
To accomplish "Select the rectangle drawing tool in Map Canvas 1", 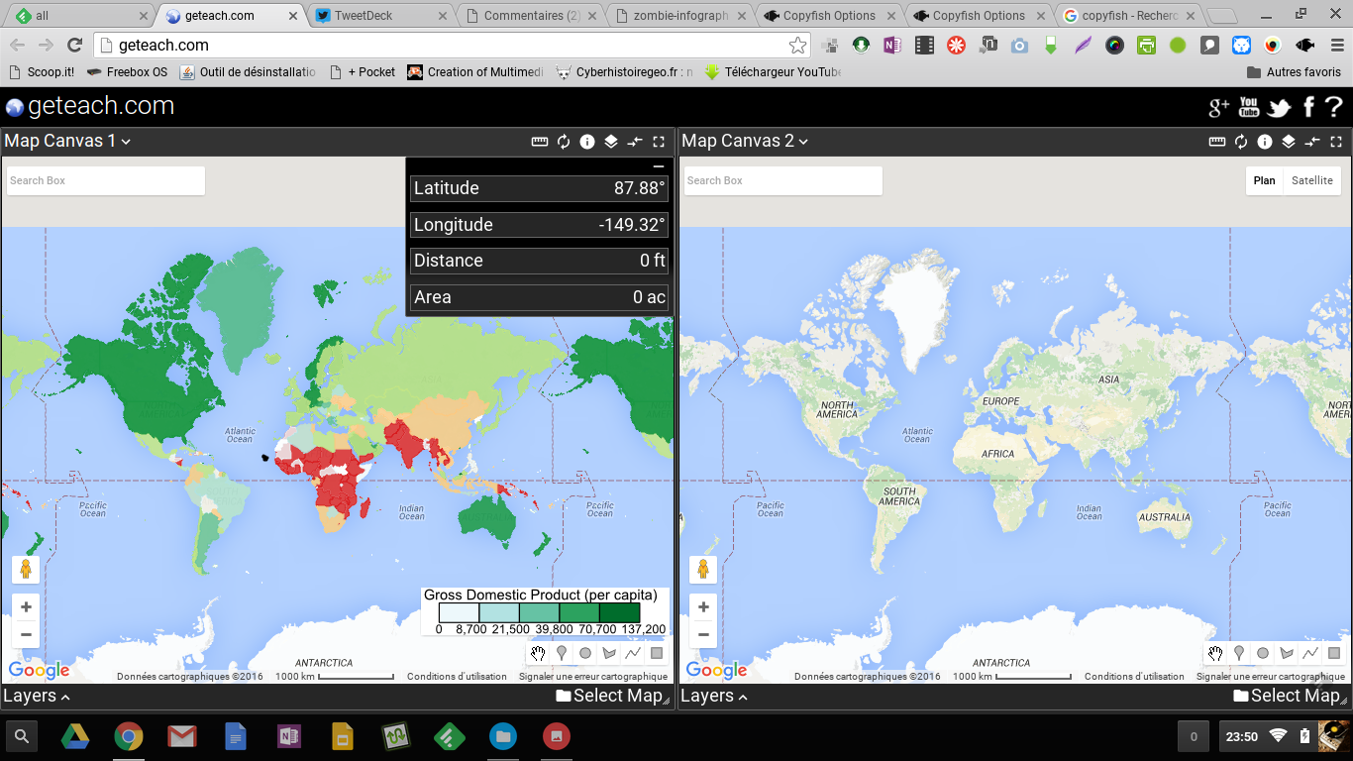I will pyautogui.click(x=657, y=653).
